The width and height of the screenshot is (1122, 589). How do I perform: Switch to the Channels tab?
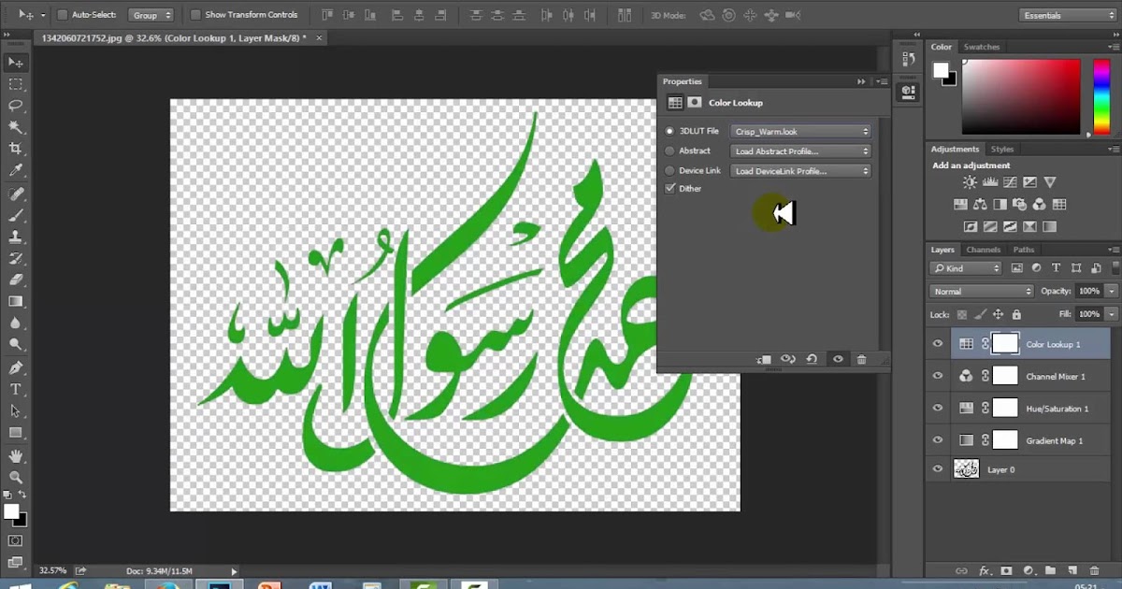coord(983,250)
